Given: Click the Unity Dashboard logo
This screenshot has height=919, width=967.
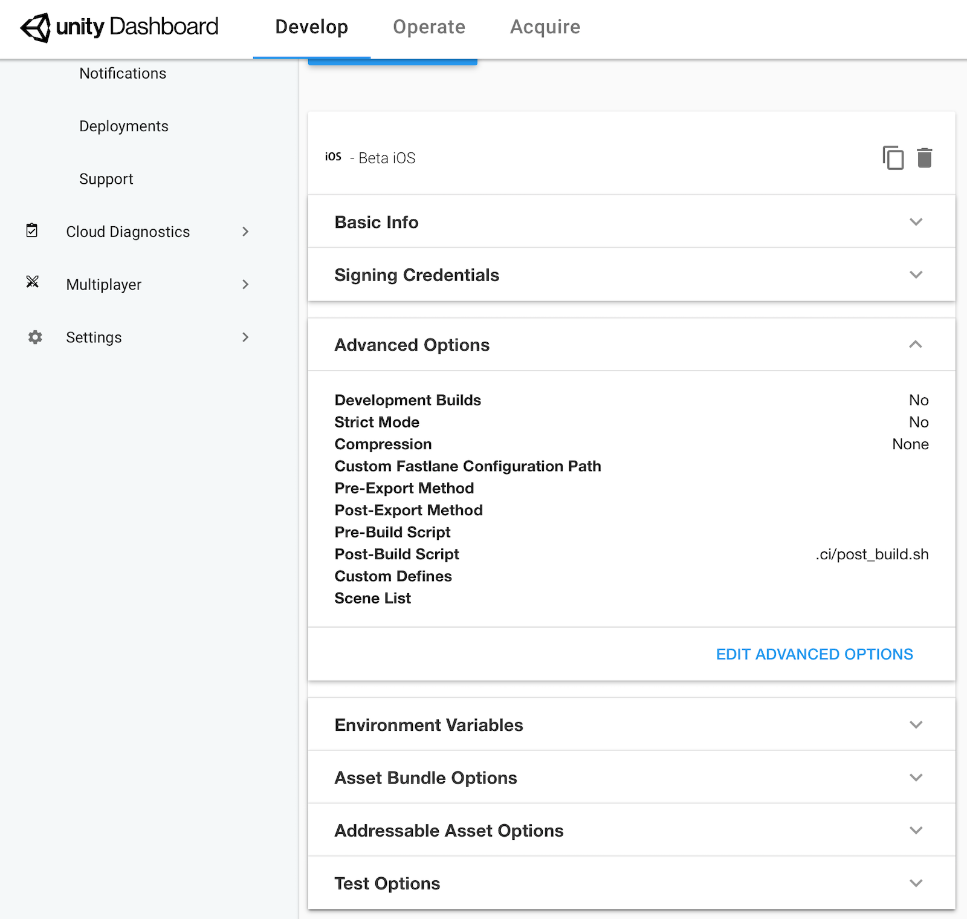Looking at the screenshot, I should (x=118, y=27).
